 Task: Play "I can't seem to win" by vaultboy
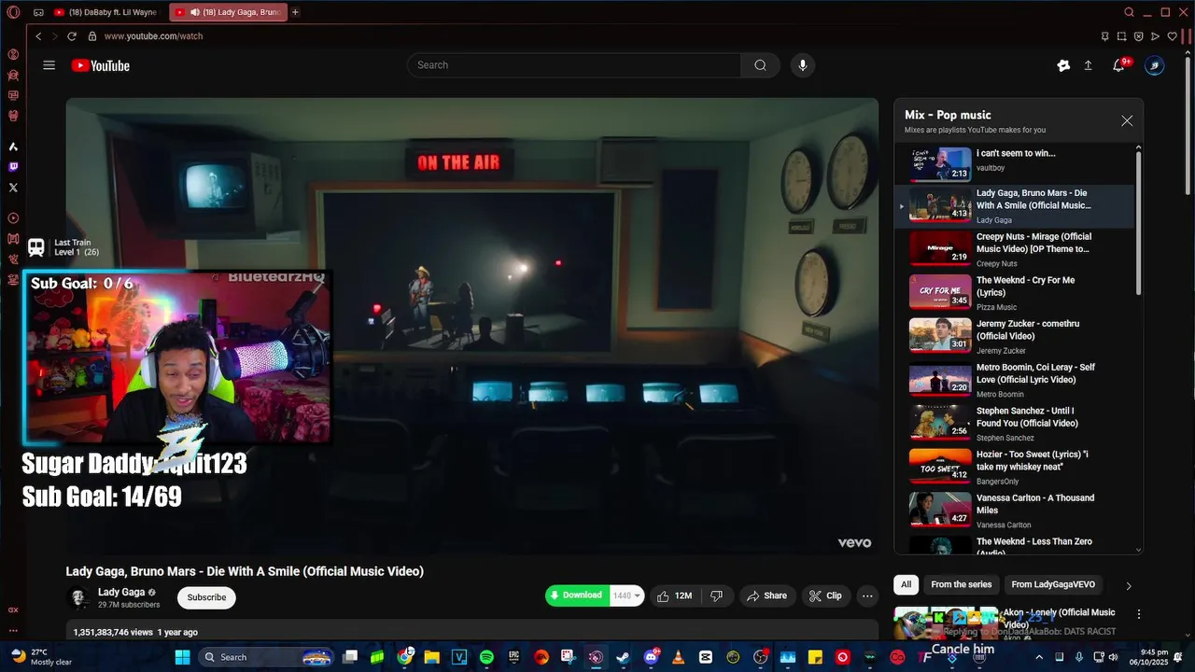coord(1016,163)
